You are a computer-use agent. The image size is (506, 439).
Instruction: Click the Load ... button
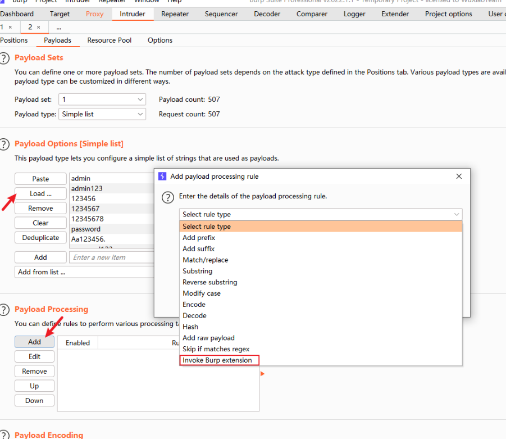(x=40, y=193)
